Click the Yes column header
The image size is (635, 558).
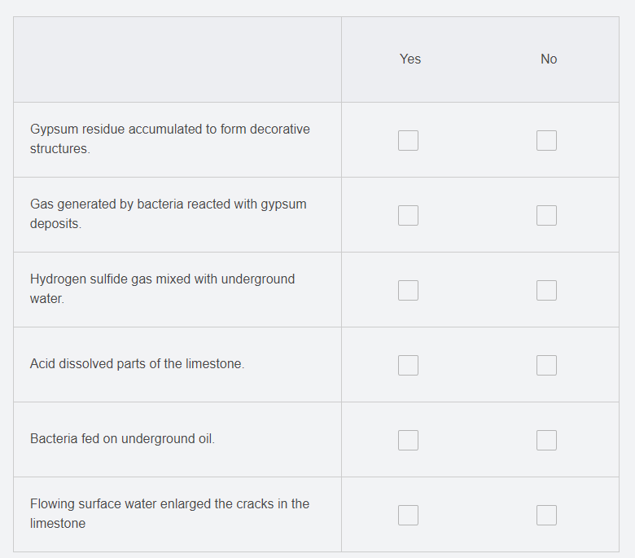[409, 59]
